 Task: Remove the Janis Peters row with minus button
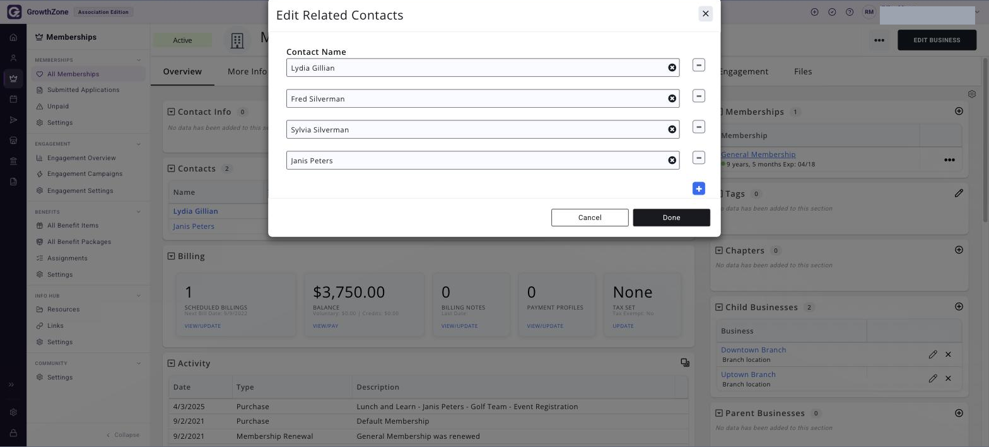pyautogui.click(x=698, y=158)
